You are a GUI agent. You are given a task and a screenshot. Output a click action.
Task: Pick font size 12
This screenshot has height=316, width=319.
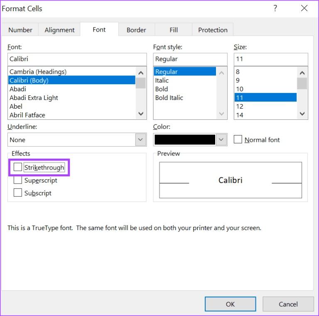(x=265, y=107)
